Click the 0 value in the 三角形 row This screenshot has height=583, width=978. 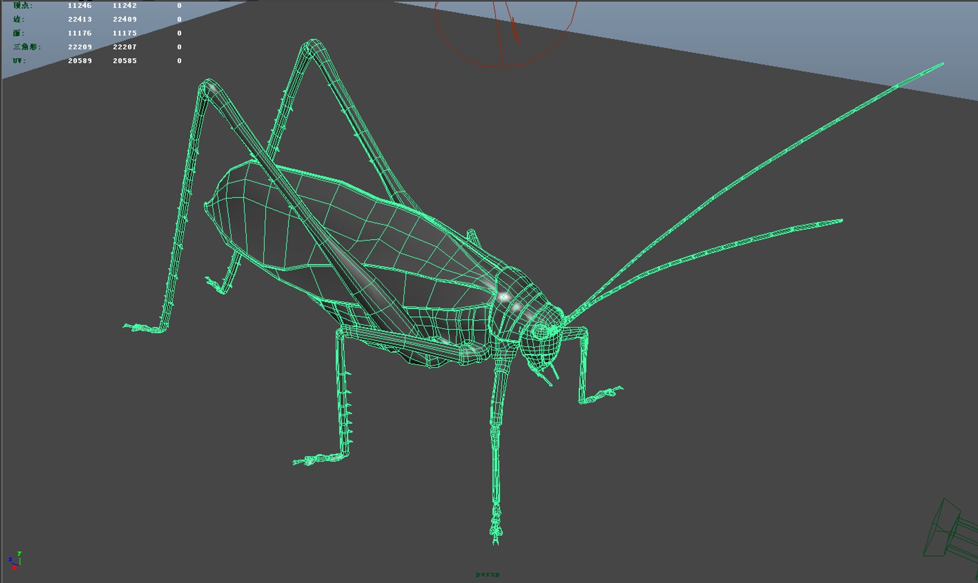click(180, 47)
